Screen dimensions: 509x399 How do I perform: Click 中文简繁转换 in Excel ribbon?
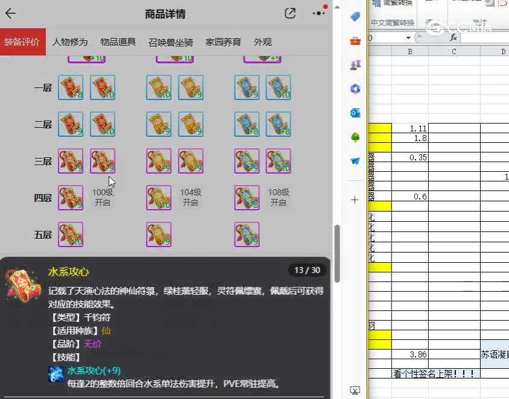point(393,23)
